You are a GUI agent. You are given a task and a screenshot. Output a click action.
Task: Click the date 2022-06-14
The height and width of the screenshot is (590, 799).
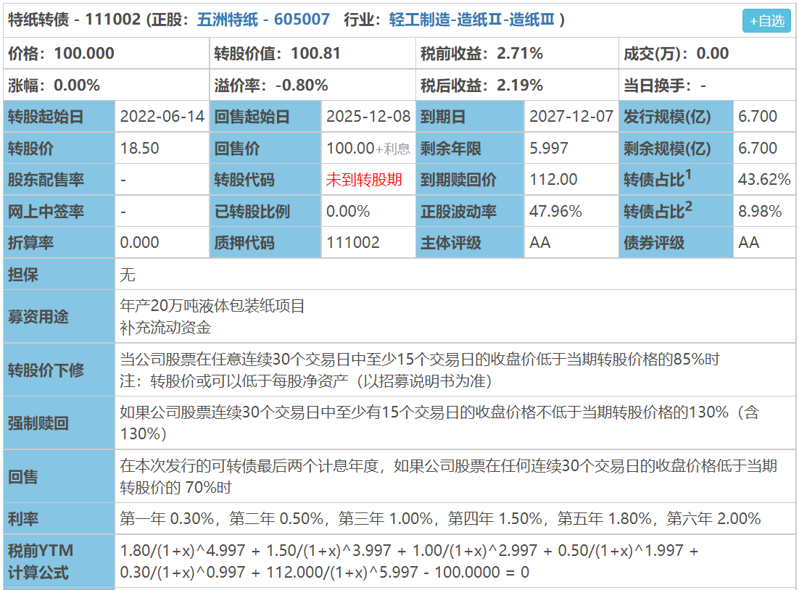pyautogui.click(x=162, y=117)
